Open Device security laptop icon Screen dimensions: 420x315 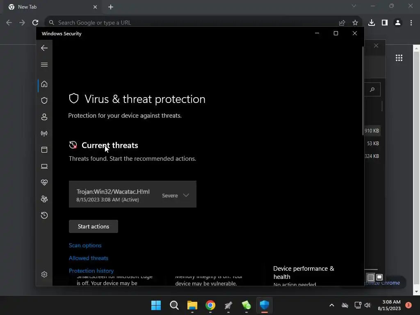[44, 167]
